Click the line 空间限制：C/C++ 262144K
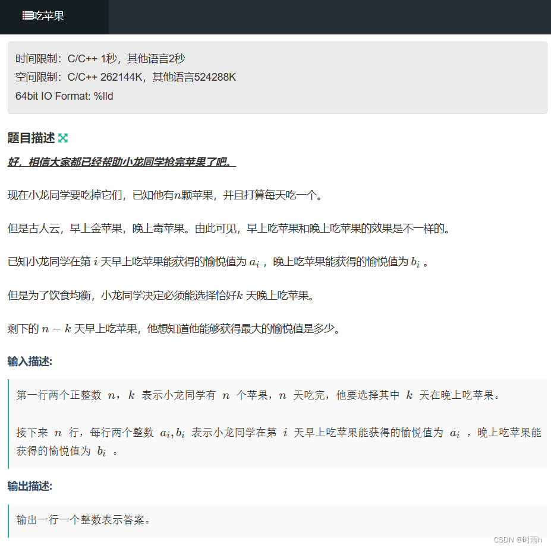The image size is (551, 549). [x=125, y=77]
